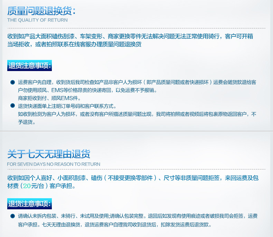This screenshot has width=273, height=237.
Task: Click the line starting 请确认未拆内包装
Action: (x=138, y=216)
